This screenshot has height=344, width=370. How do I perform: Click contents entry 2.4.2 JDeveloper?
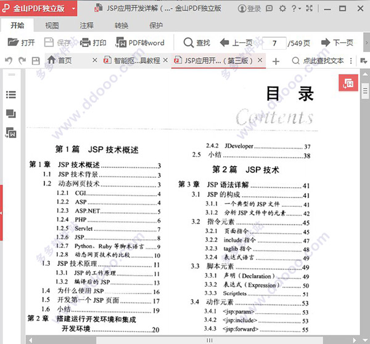coord(258,146)
